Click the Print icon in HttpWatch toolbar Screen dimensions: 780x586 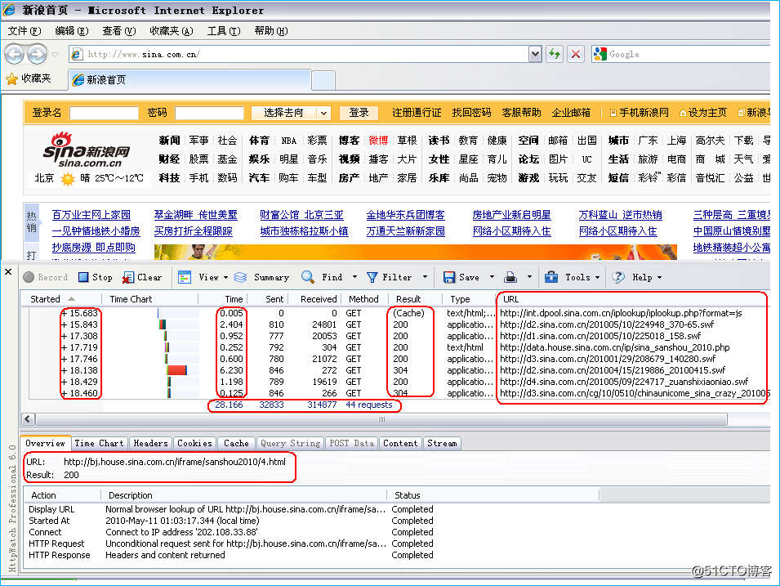511,277
